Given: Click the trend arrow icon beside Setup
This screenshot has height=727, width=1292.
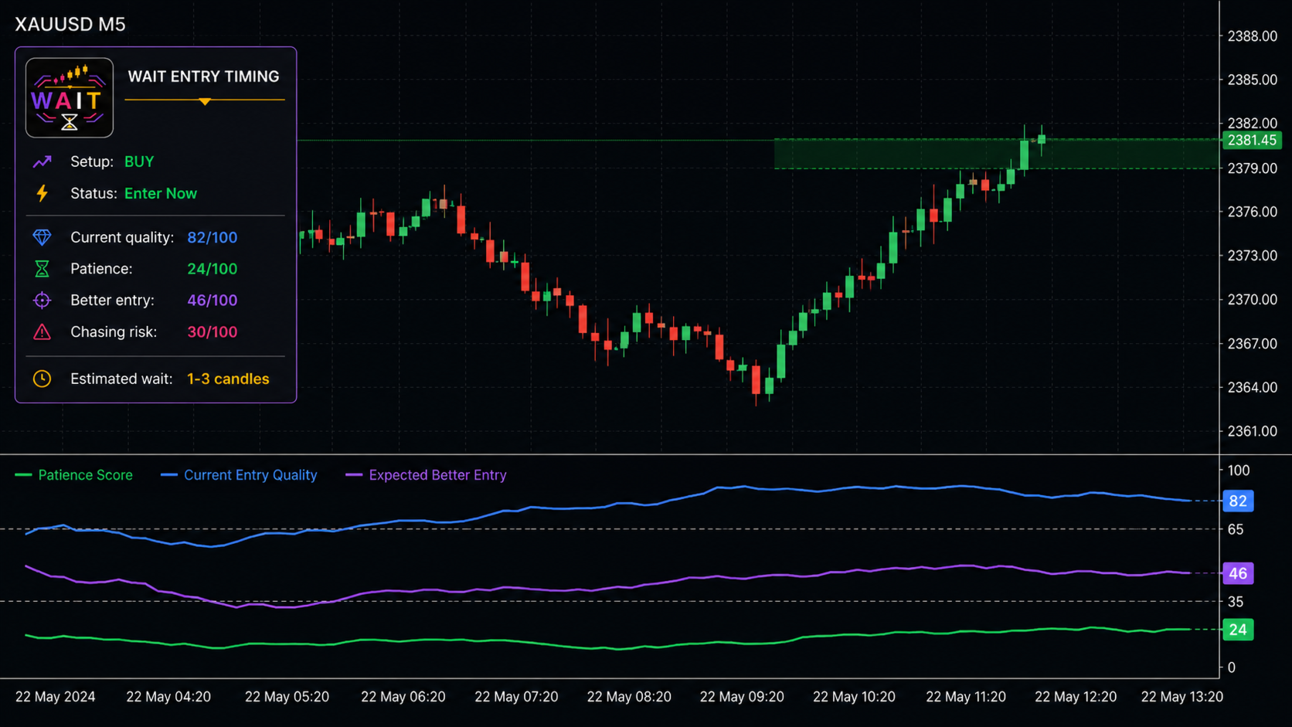Looking at the screenshot, I should tap(42, 161).
